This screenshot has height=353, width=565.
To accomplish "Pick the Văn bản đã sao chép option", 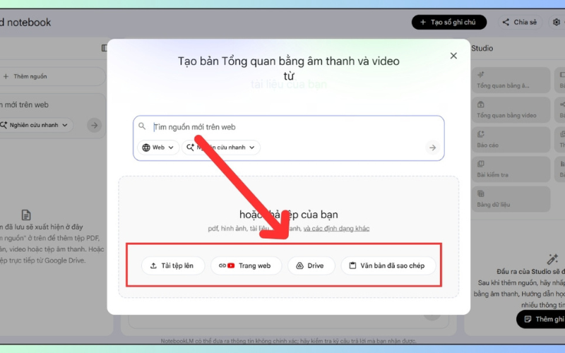I will [388, 265].
